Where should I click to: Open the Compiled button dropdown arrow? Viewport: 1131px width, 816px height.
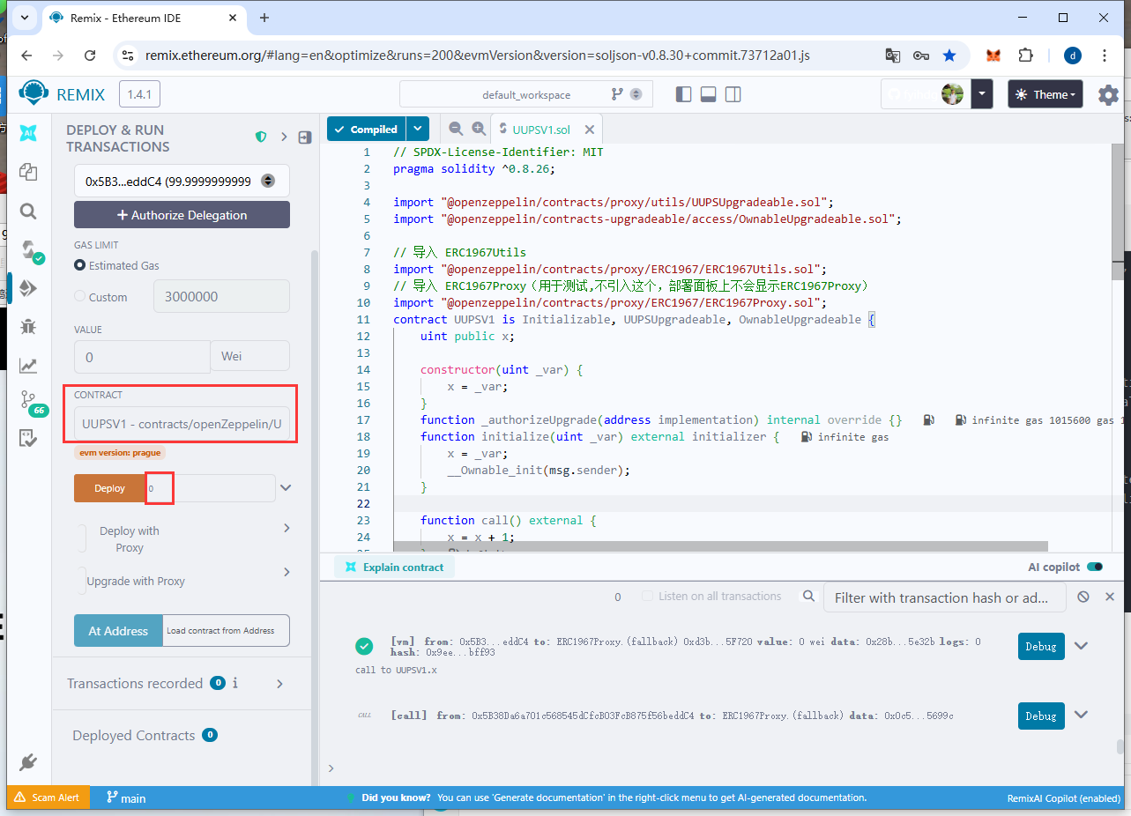tap(418, 129)
